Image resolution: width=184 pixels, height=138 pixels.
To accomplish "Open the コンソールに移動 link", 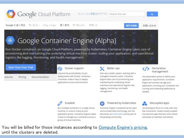I will pos(87,14).
